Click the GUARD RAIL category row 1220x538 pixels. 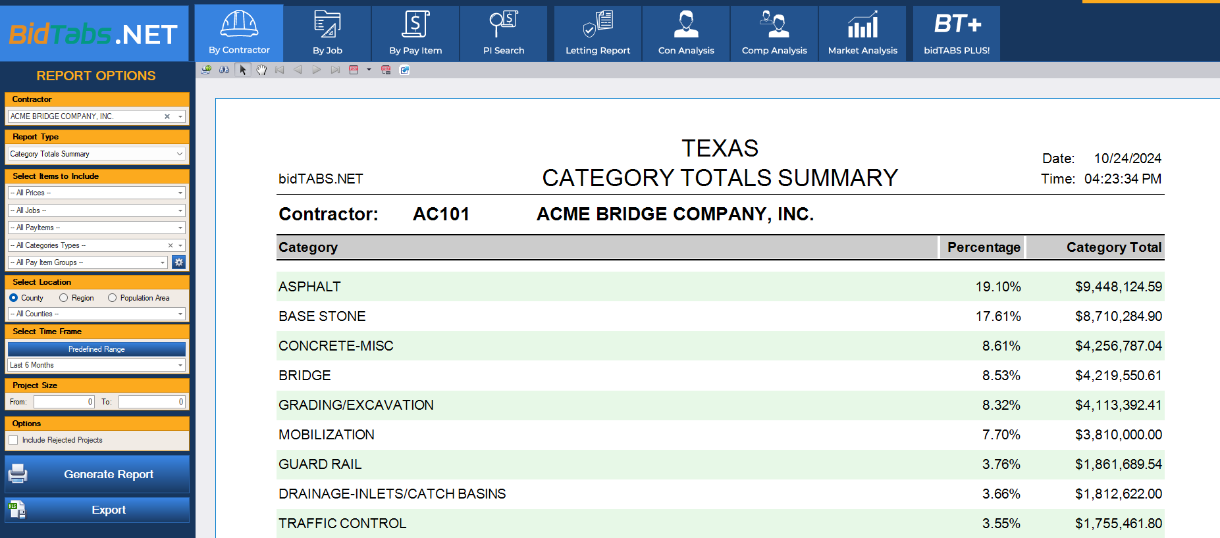(x=720, y=464)
